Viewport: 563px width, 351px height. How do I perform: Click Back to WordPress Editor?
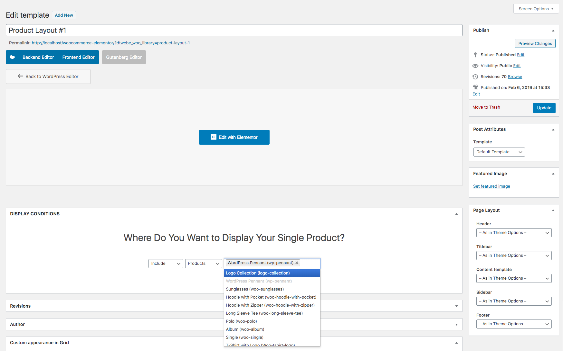click(x=48, y=76)
